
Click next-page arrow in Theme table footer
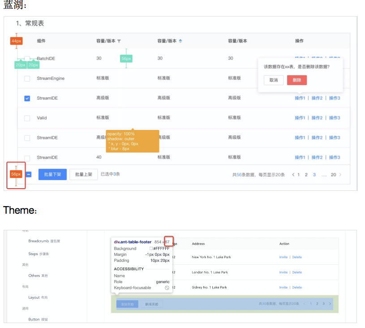point(330,304)
